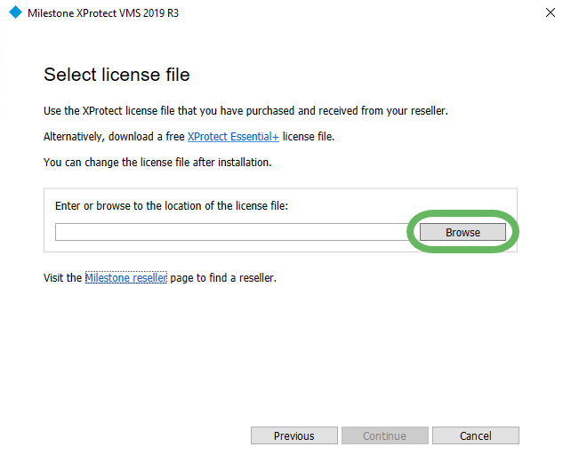The width and height of the screenshot is (563, 463).
Task: Cancel the installation wizard
Action: (475, 435)
